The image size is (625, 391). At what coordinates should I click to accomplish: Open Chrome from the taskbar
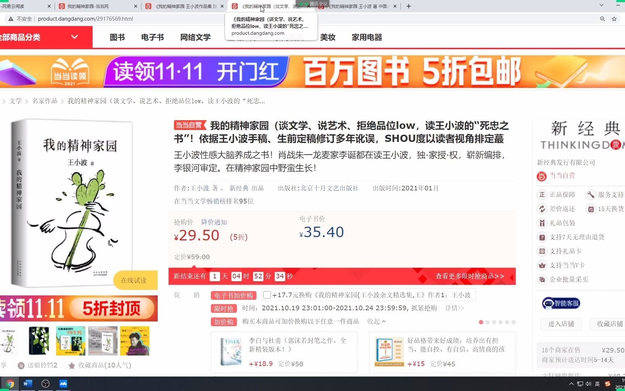point(10,384)
